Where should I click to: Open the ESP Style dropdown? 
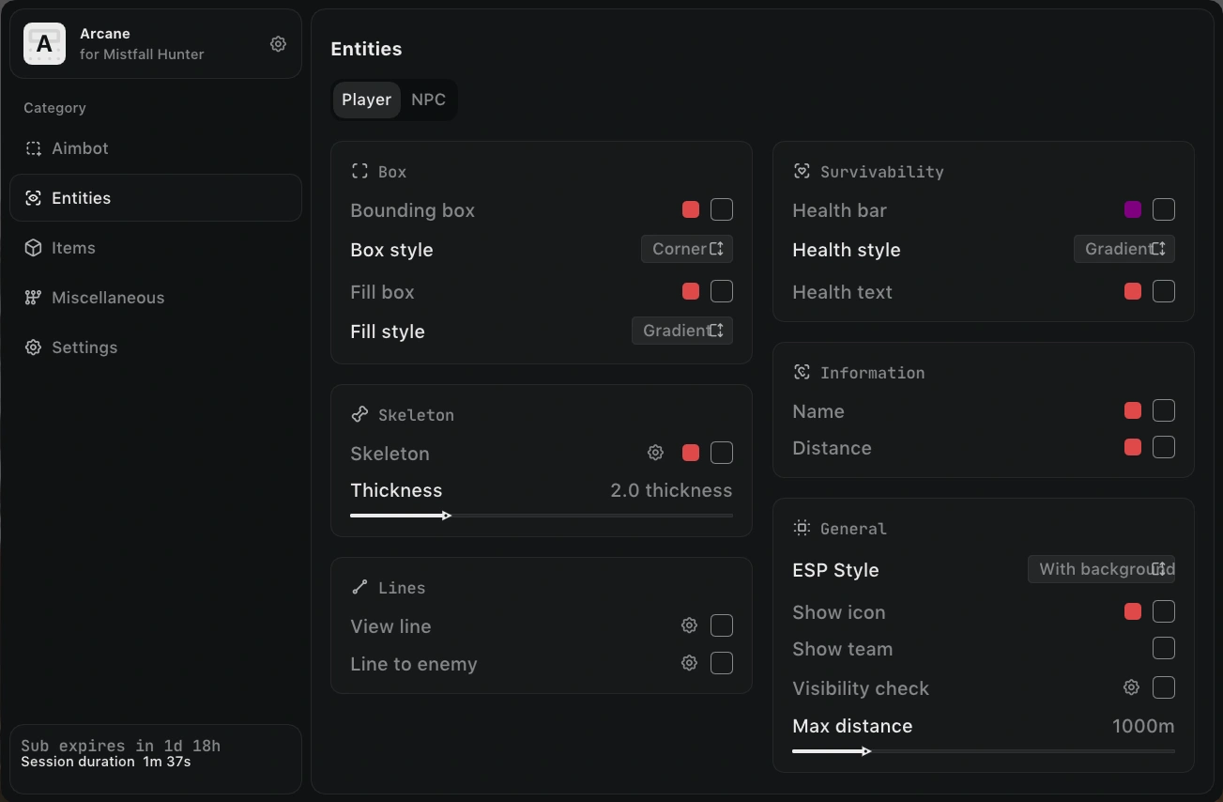(x=1101, y=569)
